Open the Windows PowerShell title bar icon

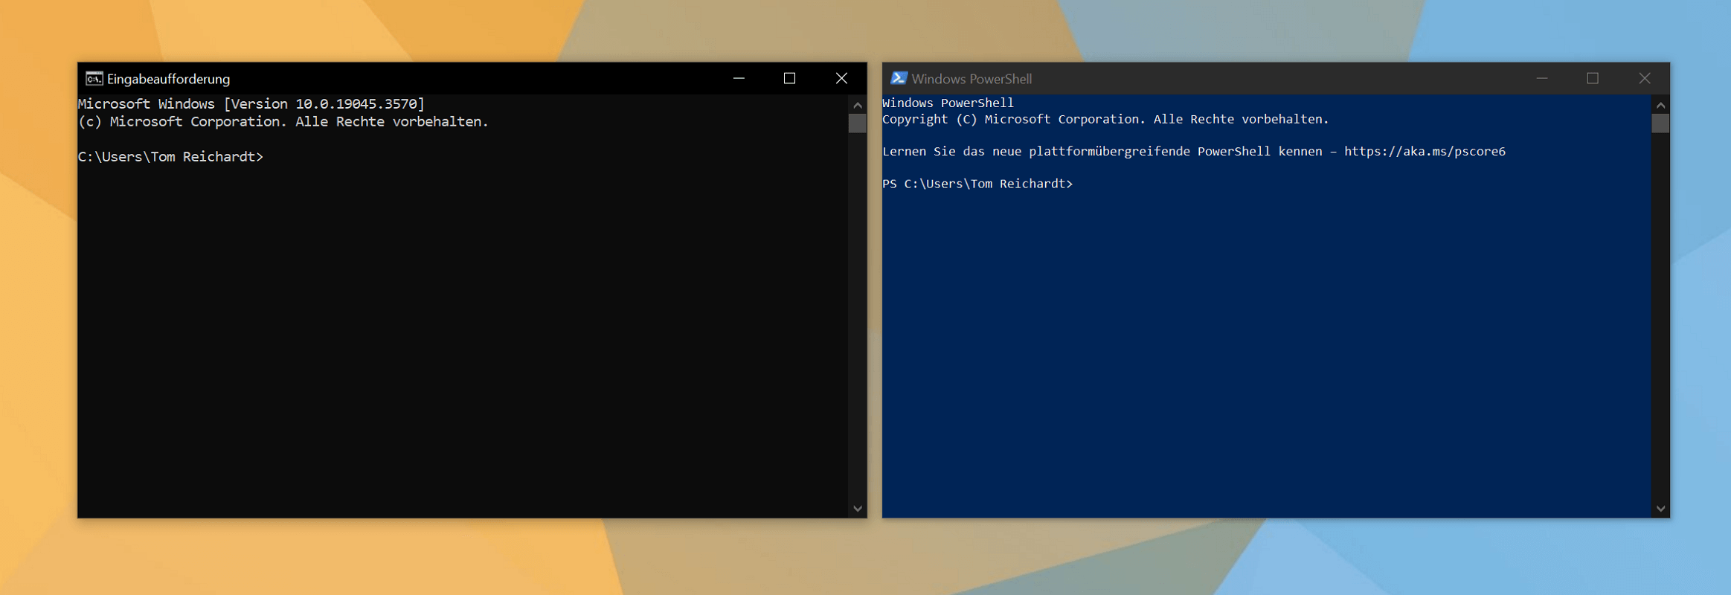(x=899, y=78)
